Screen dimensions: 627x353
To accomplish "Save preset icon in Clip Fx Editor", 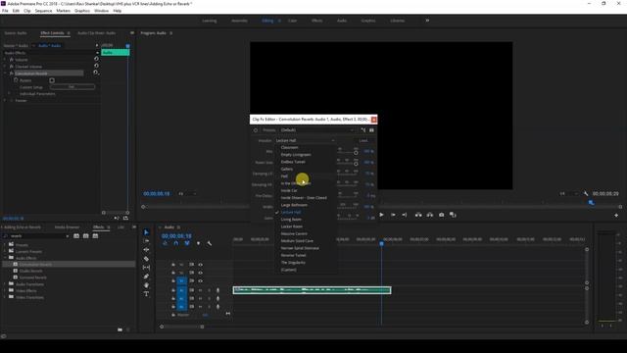I will (363, 130).
